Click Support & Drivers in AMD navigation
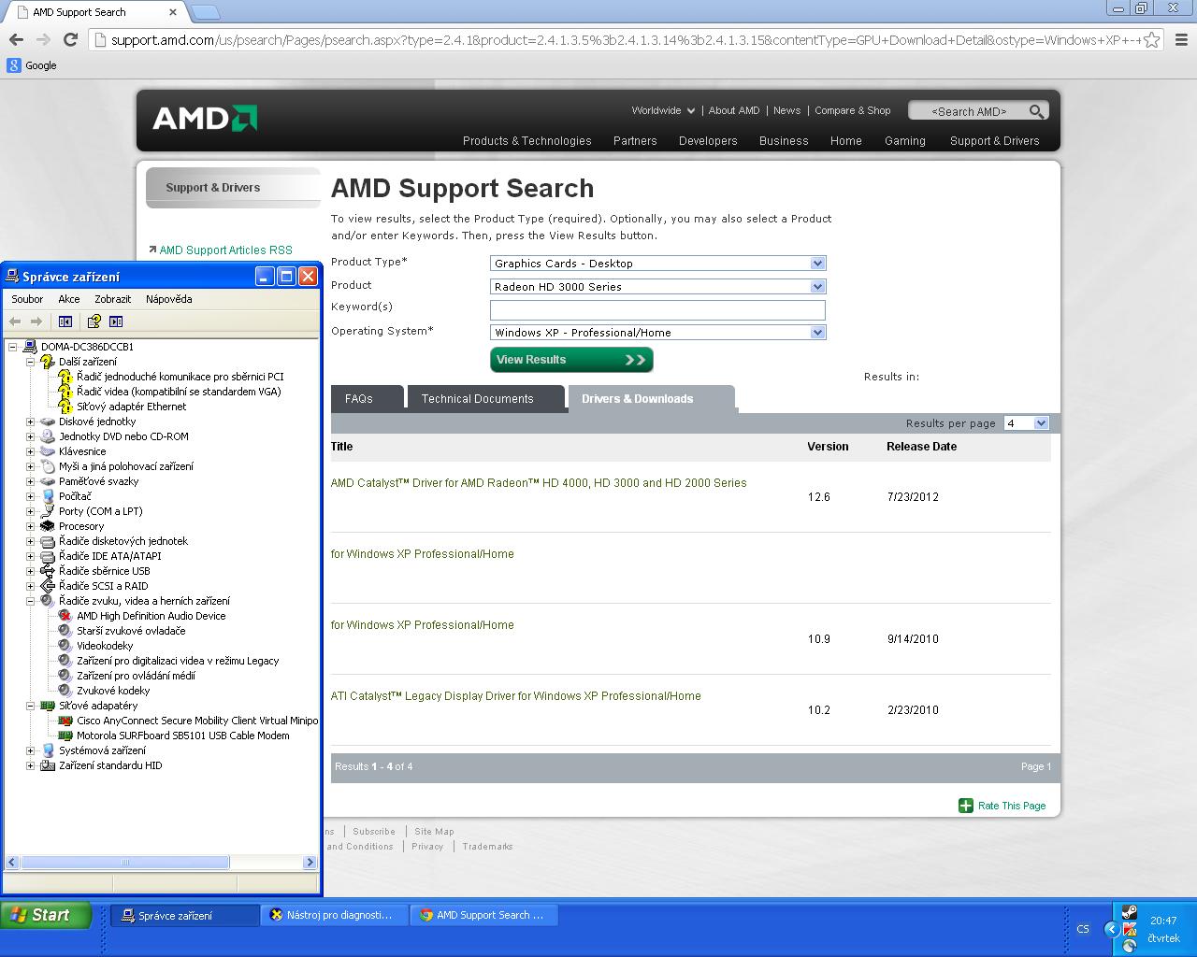Image resolution: width=1197 pixels, height=957 pixels. 994,141
